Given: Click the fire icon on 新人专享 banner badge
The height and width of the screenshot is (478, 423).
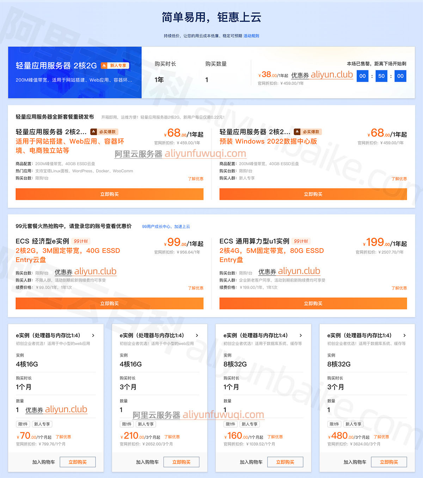Looking at the screenshot, I should 104,65.
